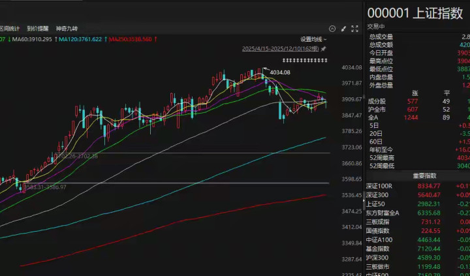The image size is (470, 276).
Task: Click the 3971.87 price axis label
Action: (x=352, y=84)
